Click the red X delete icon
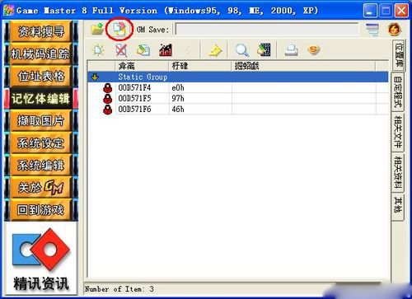The width and height of the screenshot is (412, 299). 121,50
